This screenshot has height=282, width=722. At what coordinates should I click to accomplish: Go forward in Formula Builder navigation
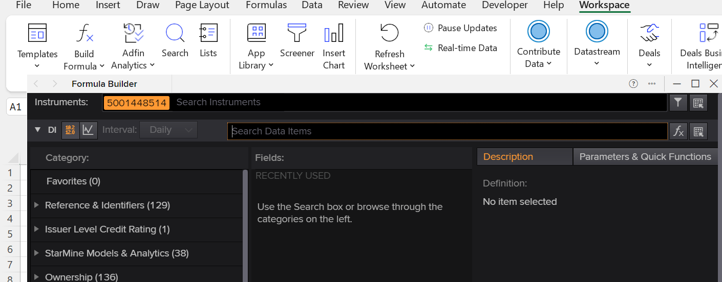pos(54,84)
